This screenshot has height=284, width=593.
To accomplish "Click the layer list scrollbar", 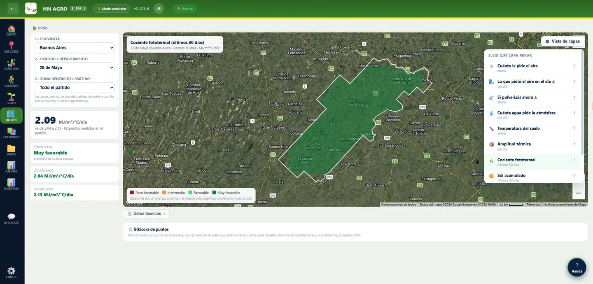I will (x=582, y=103).
